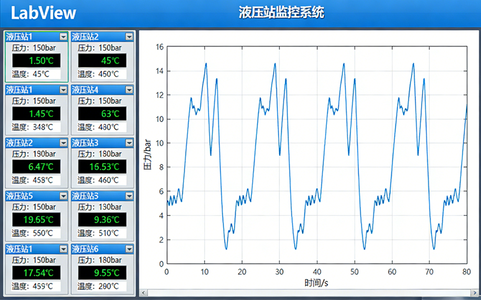Open dropdown arrow on 液压站4 panel
This screenshot has height=300, width=481.
[129, 90]
